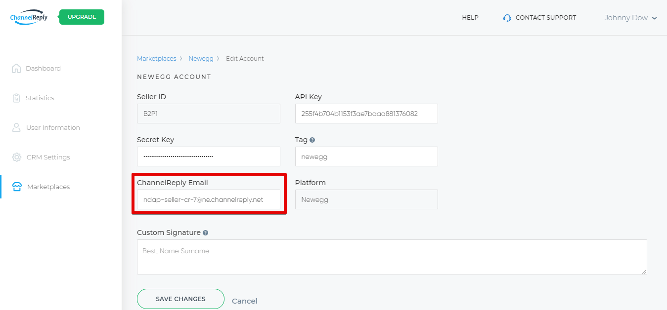Click the Johnny Dow user name
The width and height of the screenshot is (667, 310).
pos(626,18)
